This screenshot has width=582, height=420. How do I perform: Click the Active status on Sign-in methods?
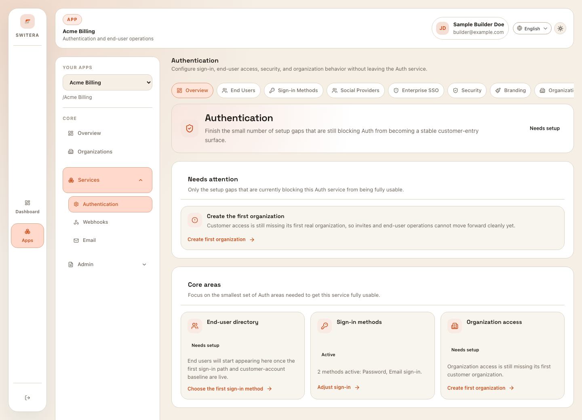coord(328,355)
